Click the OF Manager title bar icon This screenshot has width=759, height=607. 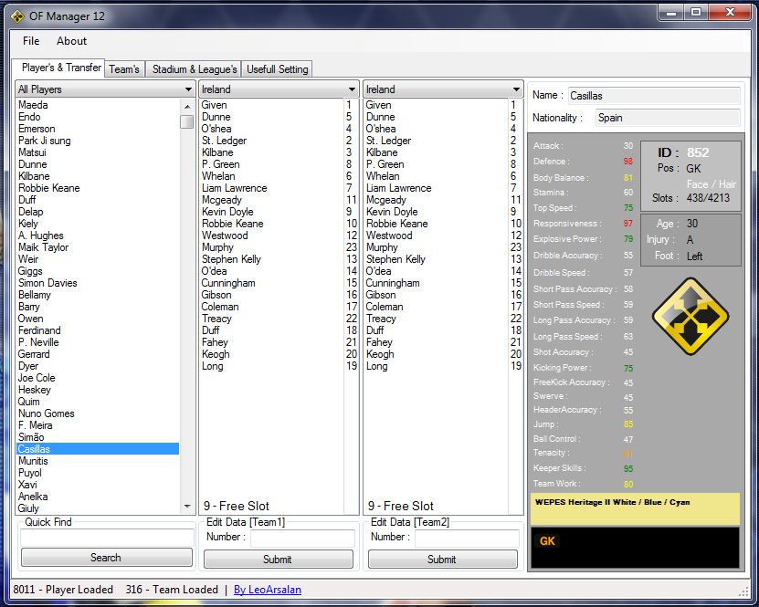(x=17, y=15)
